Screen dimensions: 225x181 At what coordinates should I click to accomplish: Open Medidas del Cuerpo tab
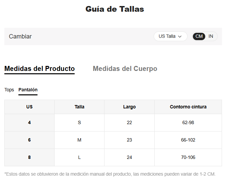(125, 69)
